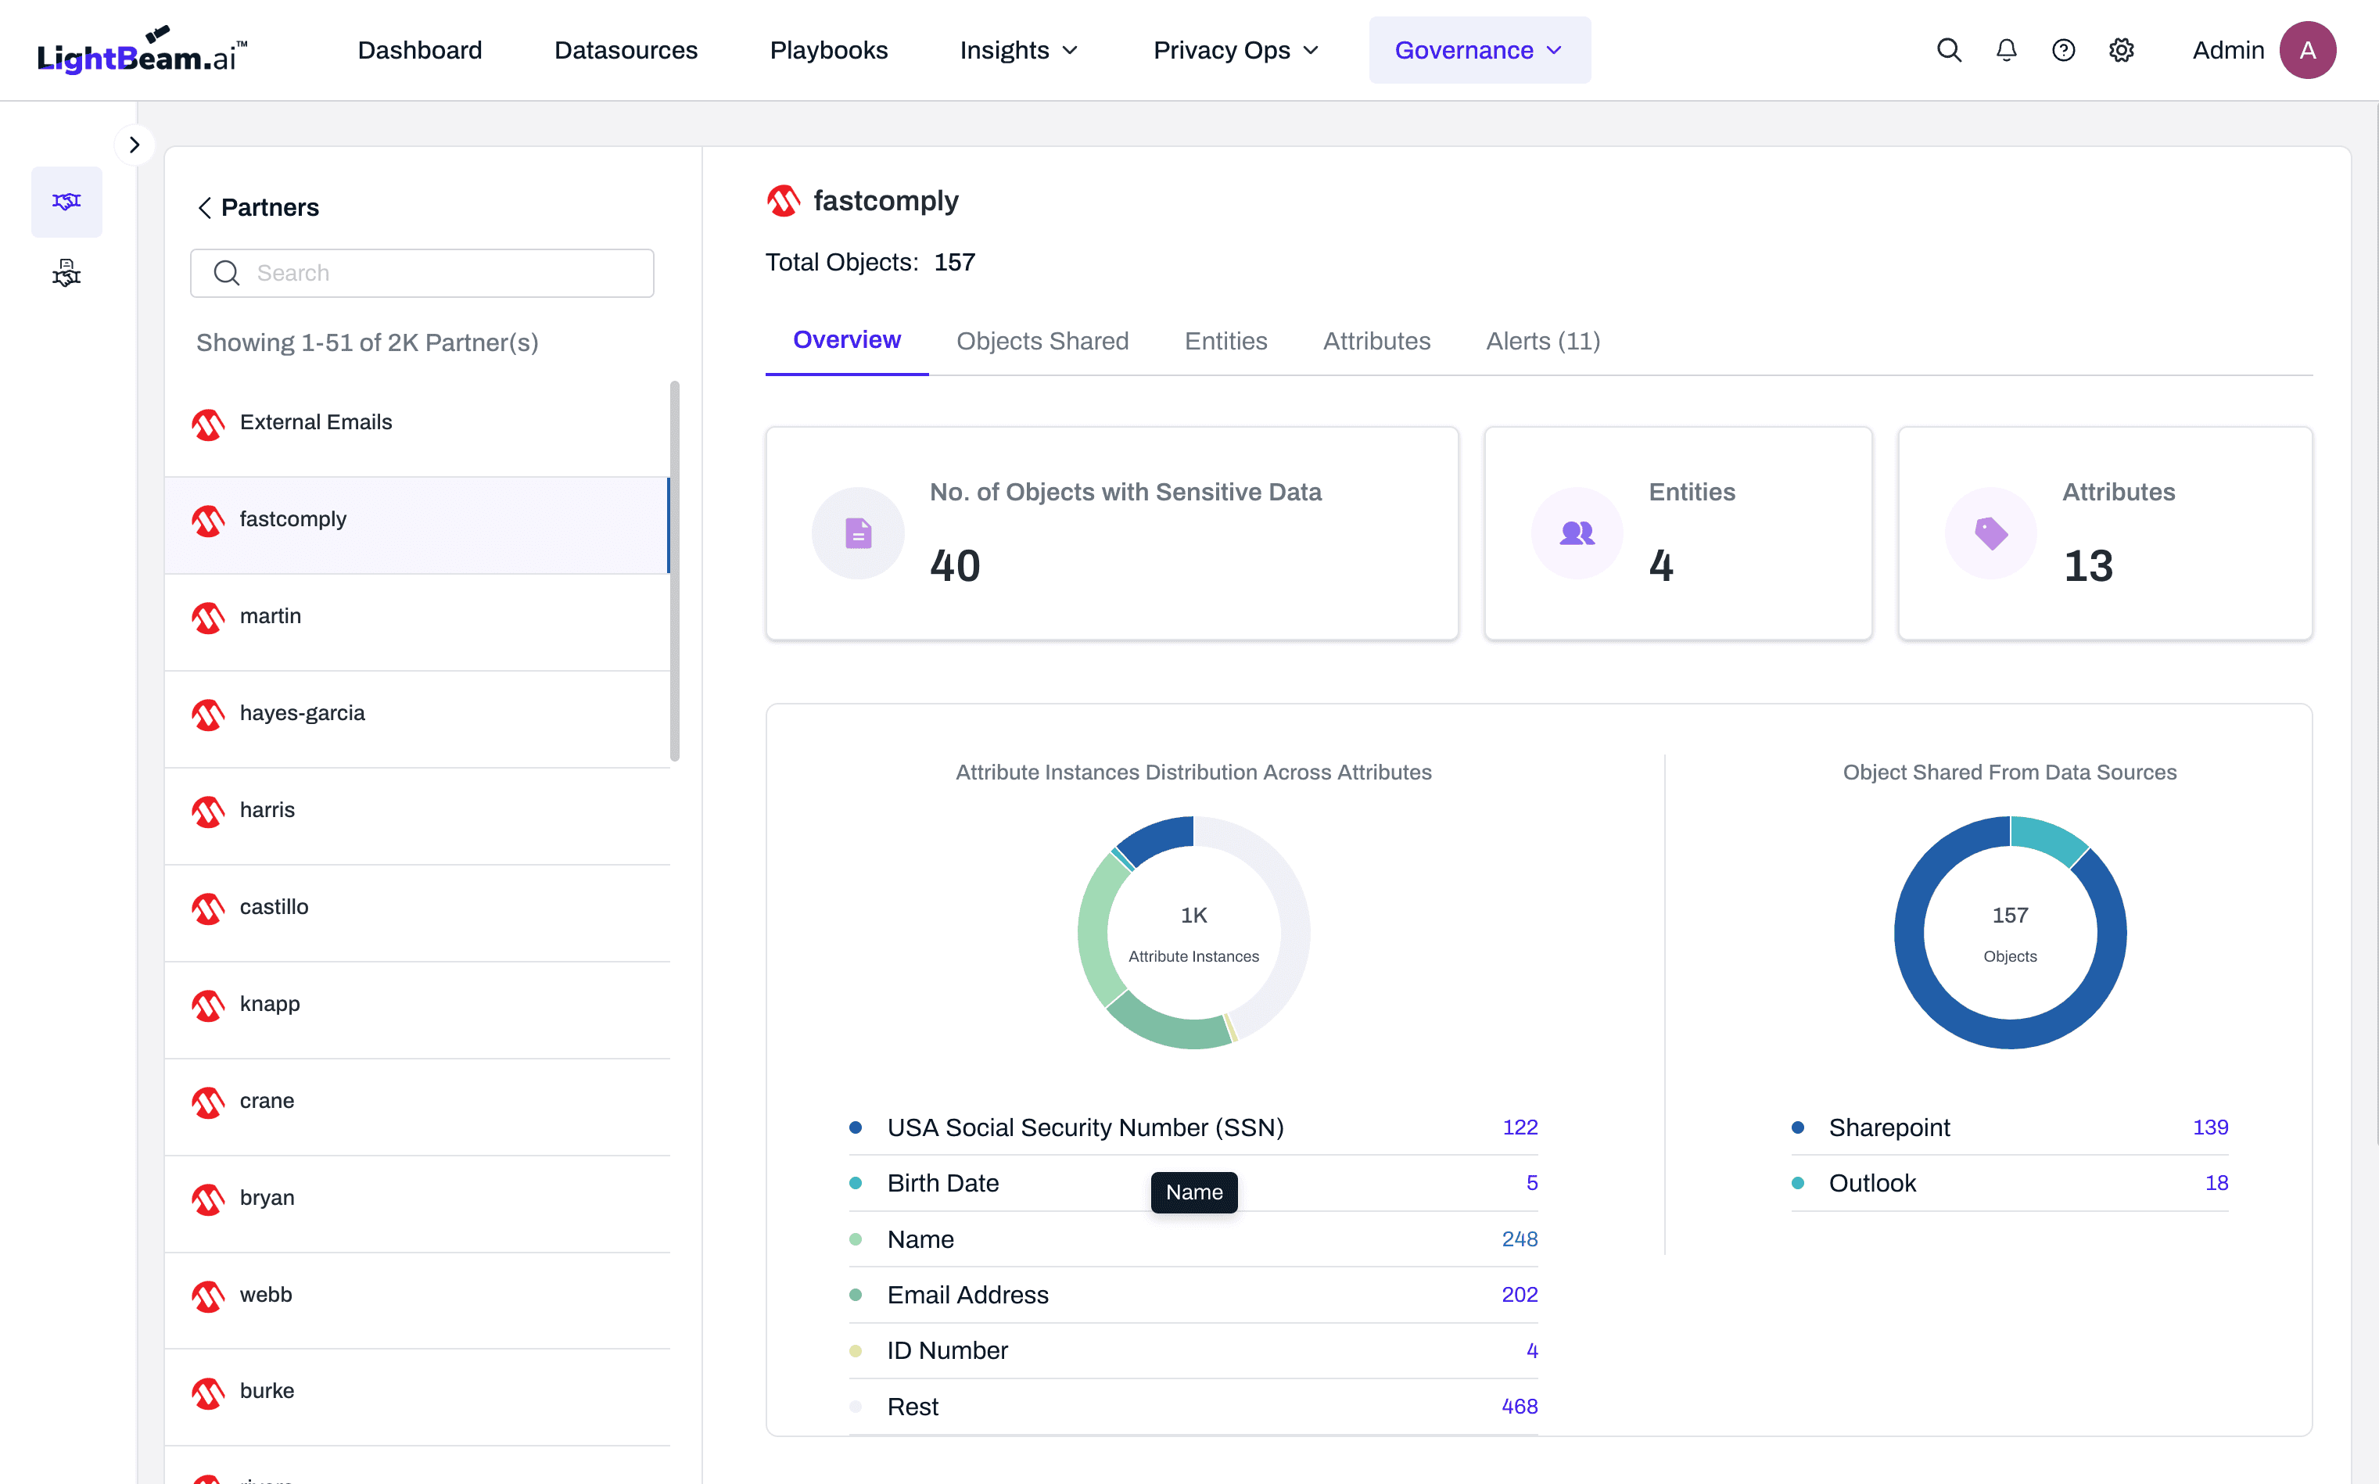
Task: Click the LightBeam.ai logo
Action: pos(142,50)
